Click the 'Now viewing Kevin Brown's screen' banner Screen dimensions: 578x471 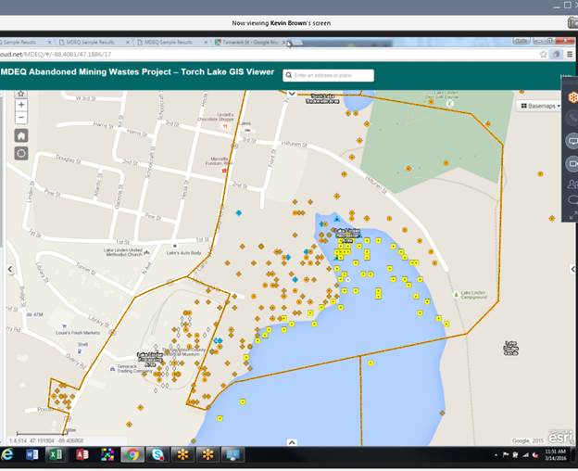point(282,23)
